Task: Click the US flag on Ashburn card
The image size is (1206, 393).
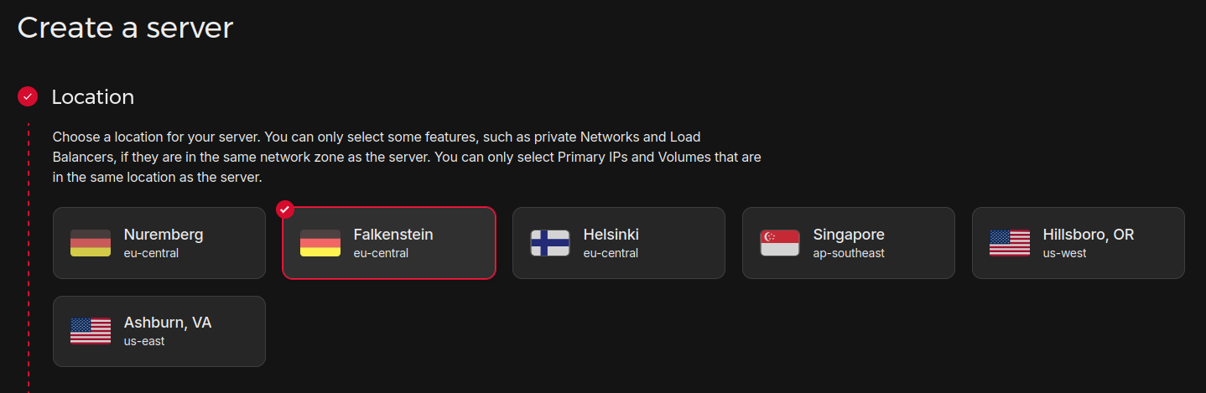Action: point(91,331)
